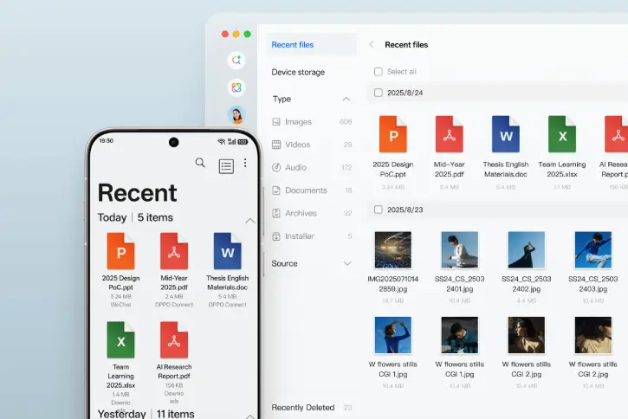Screen dimensions: 628x419
Task: Check the 2025/8/23 date group checkbox
Action: 378,209
